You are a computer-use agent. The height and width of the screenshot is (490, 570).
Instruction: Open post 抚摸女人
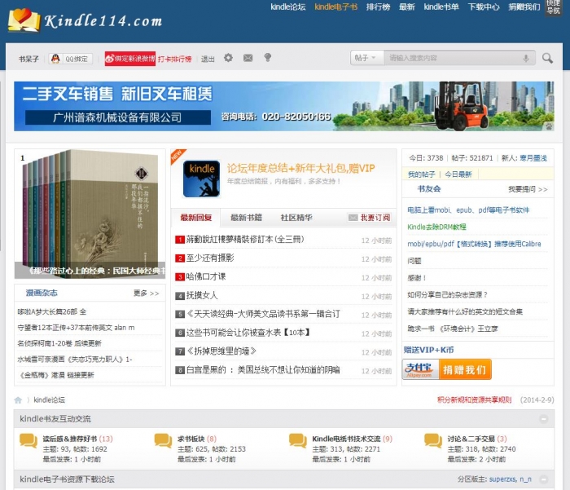pos(202,295)
